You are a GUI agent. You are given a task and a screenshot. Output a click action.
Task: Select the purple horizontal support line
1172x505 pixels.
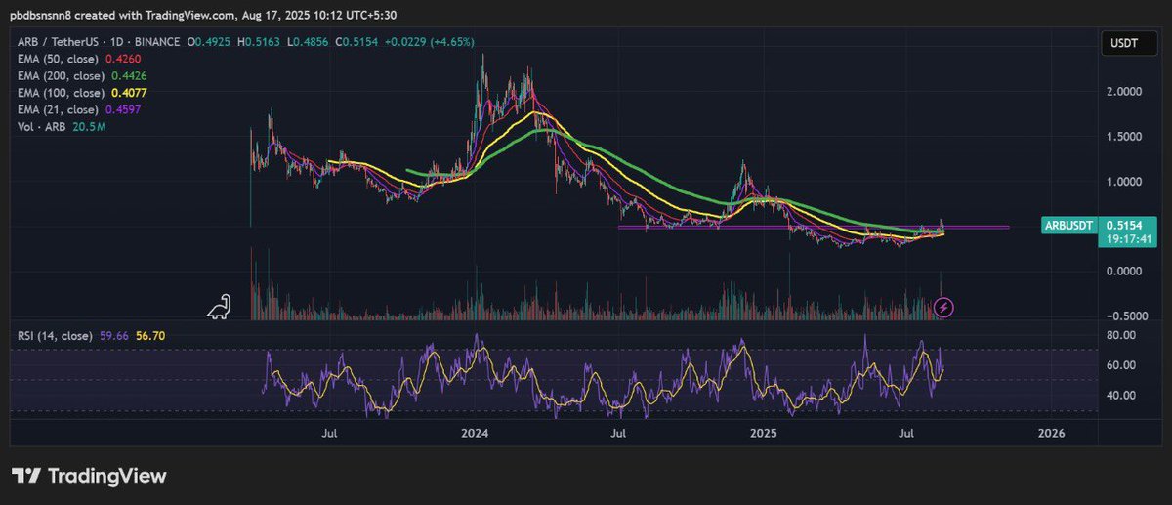(813, 228)
